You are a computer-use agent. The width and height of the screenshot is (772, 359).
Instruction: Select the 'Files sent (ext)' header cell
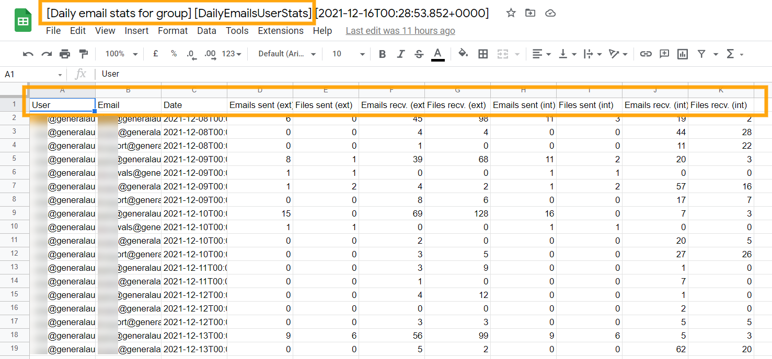point(326,105)
